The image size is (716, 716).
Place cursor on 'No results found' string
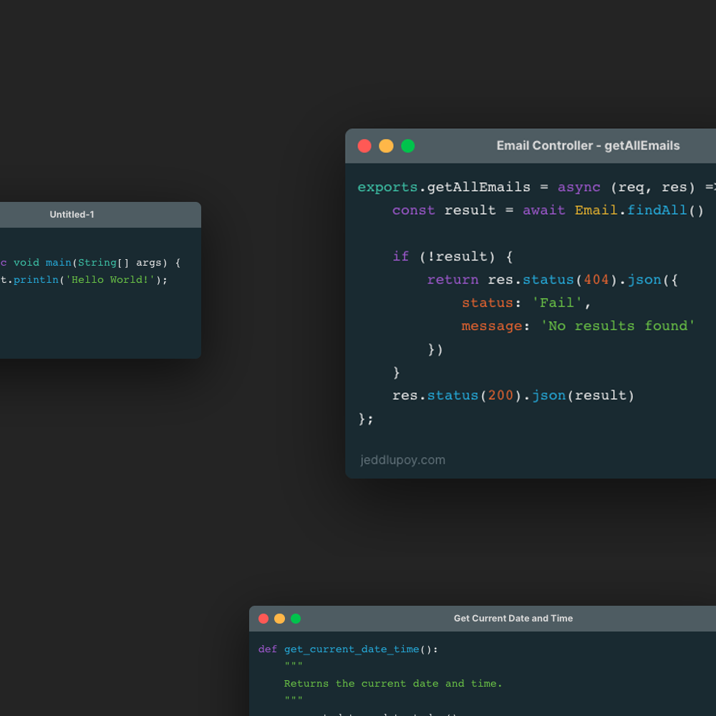click(617, 326)
